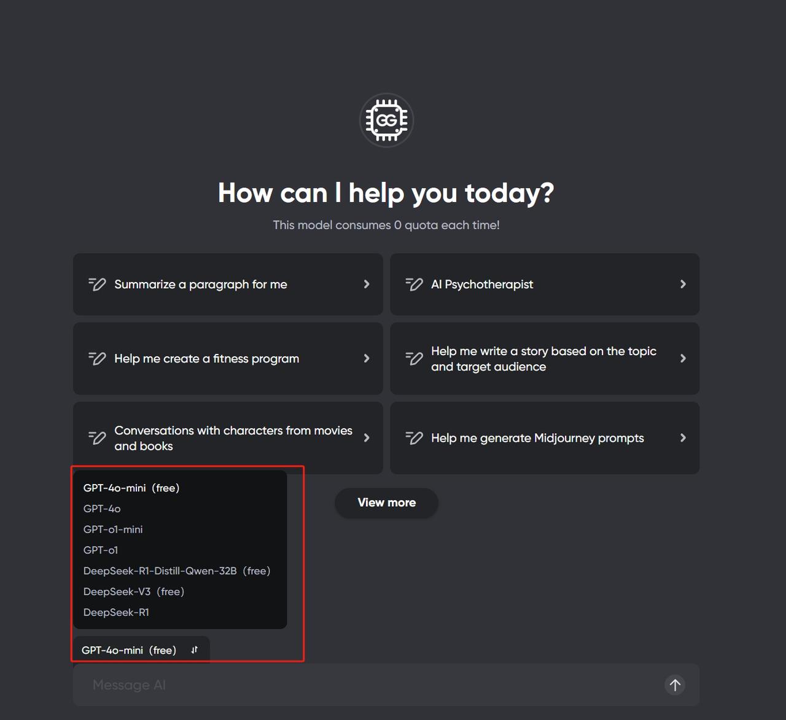Open chevron on AI Psychotherapist card
The width and height of the screenshot is (786, 720).
click(x=683, y=284)
